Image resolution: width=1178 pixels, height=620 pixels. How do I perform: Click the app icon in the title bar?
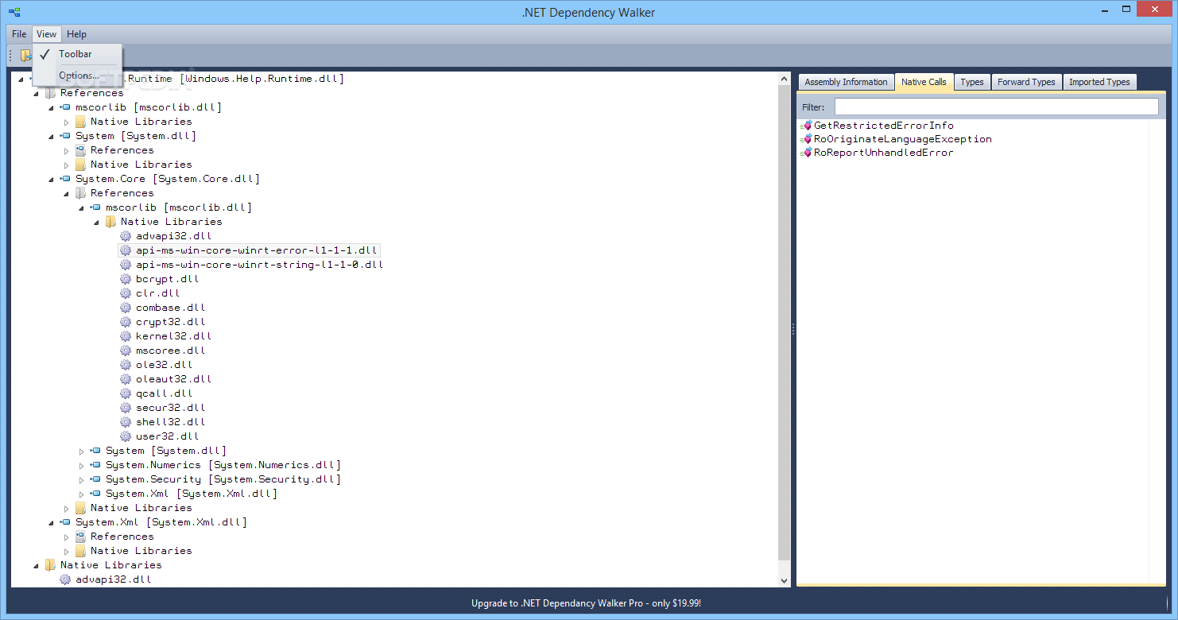[14, 12]
